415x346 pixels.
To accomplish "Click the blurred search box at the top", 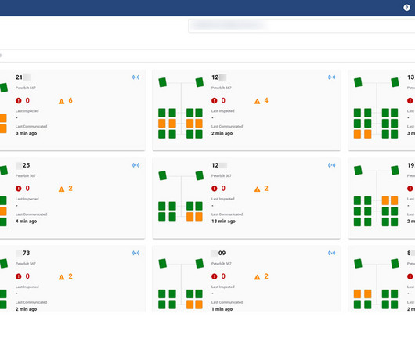I will pyautogui.click(x=301, y=26).
